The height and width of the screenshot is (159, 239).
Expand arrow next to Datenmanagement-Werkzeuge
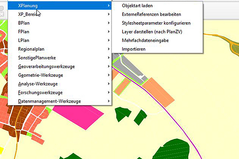pos(109,101)
